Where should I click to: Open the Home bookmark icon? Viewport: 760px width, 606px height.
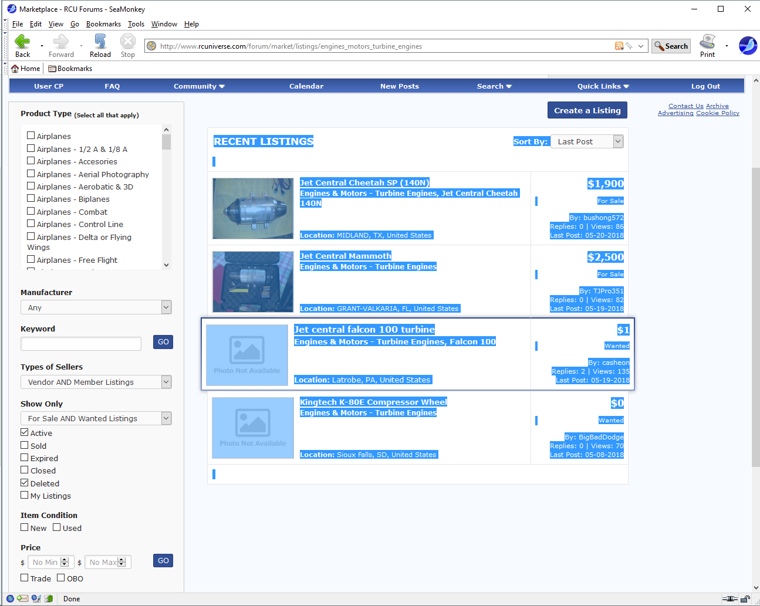(x=15, y=69)
